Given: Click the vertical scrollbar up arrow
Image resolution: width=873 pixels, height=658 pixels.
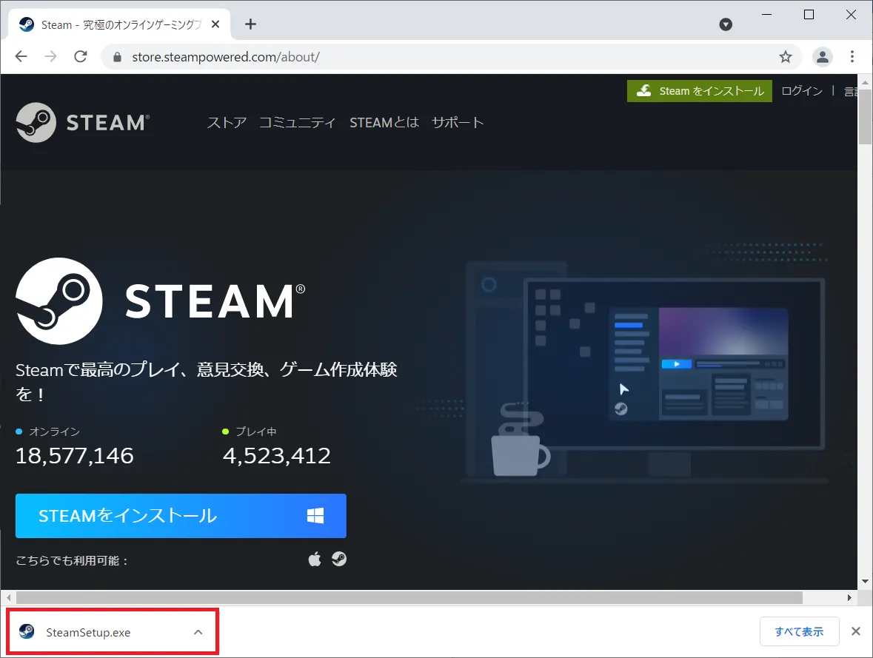Looking at the screenshot, I should click(865, 82).
